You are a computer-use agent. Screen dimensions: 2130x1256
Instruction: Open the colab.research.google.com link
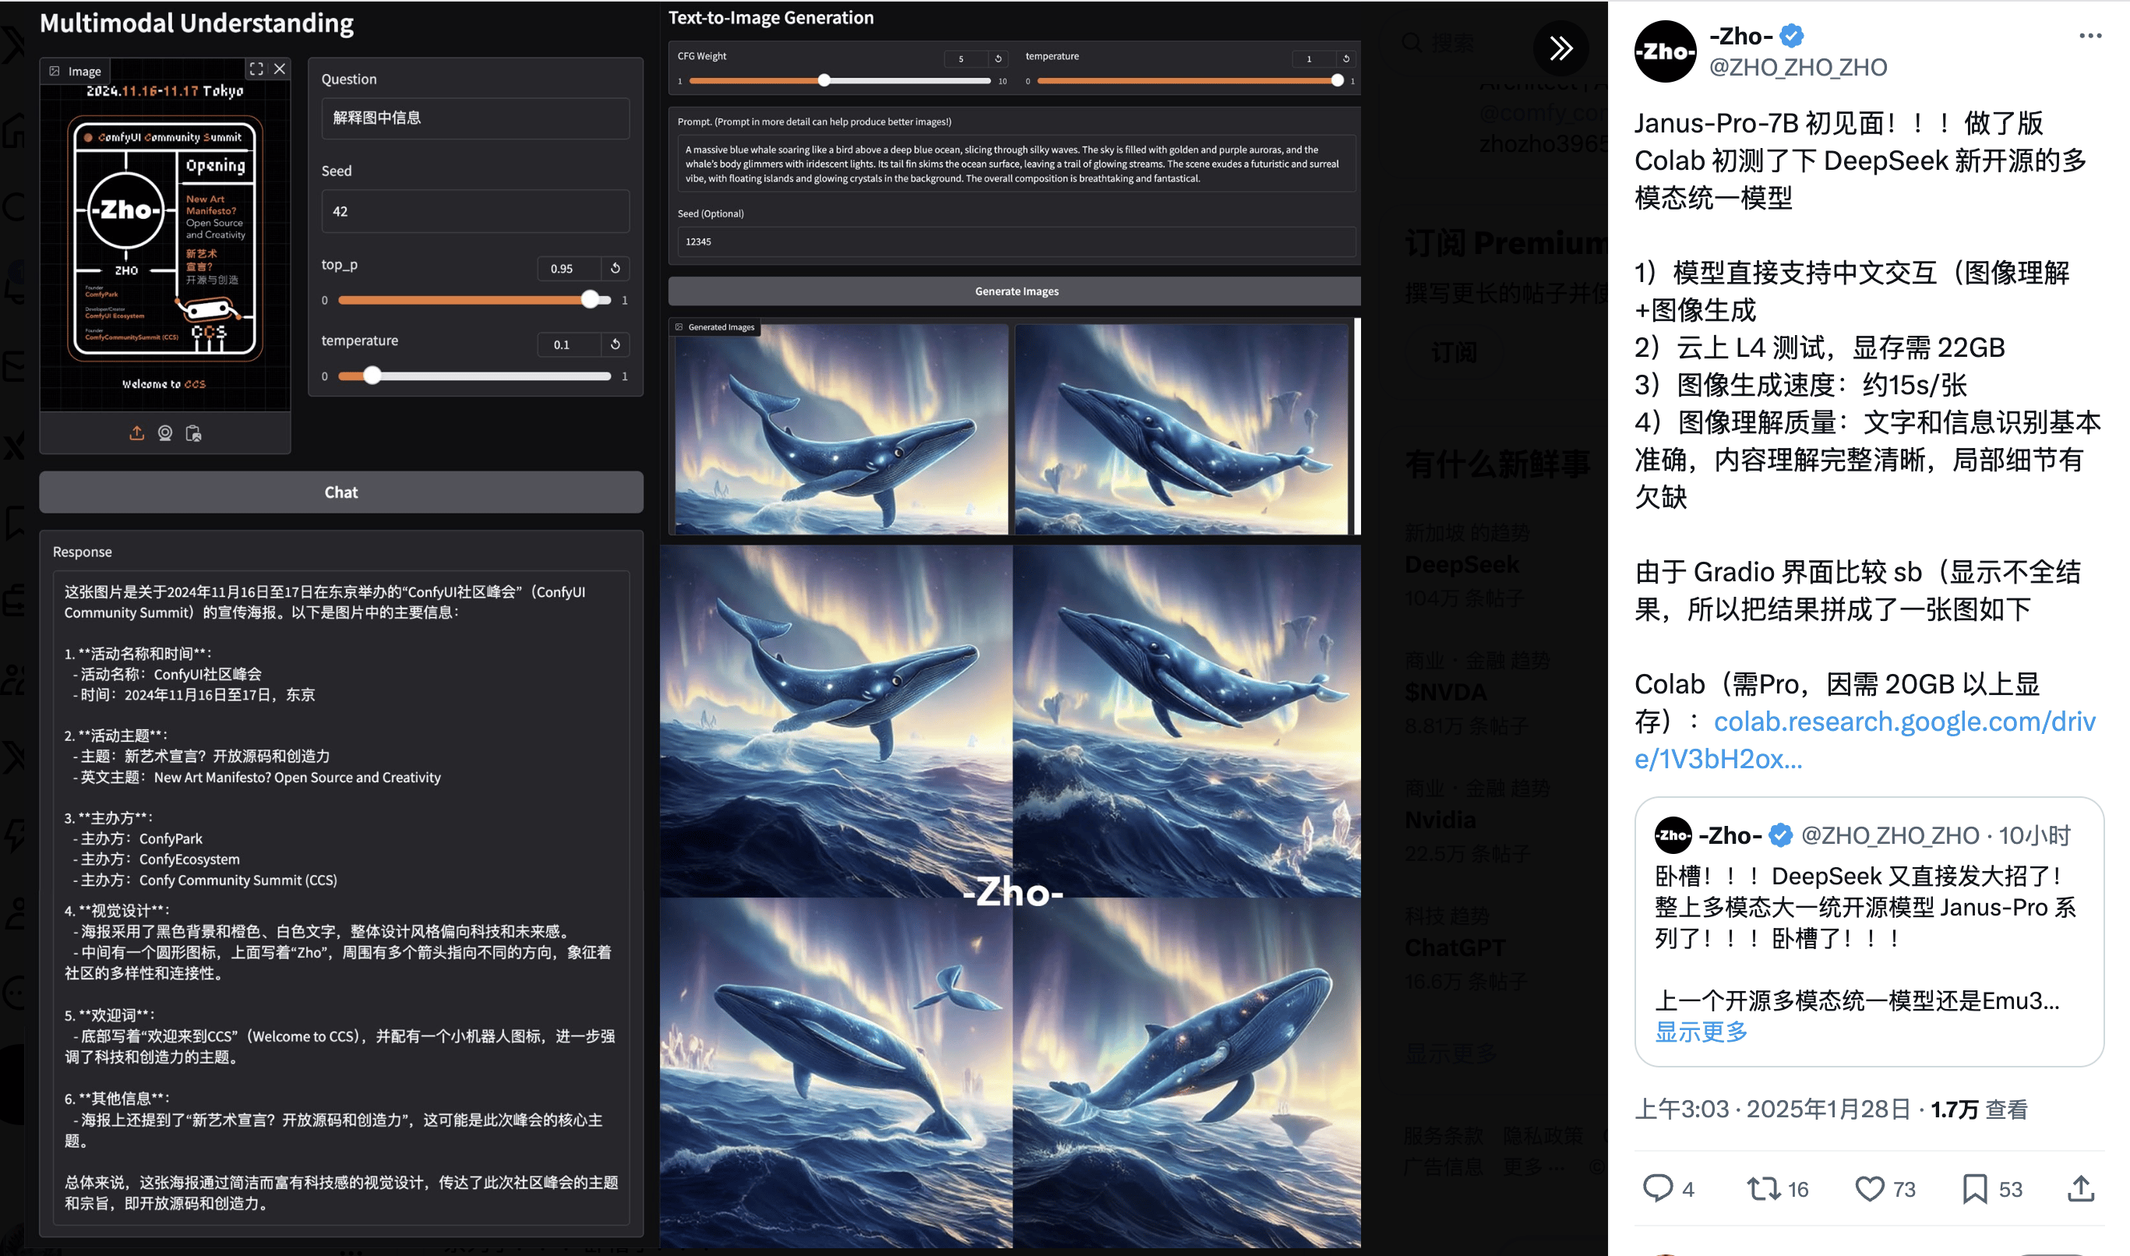(1904, 721)
